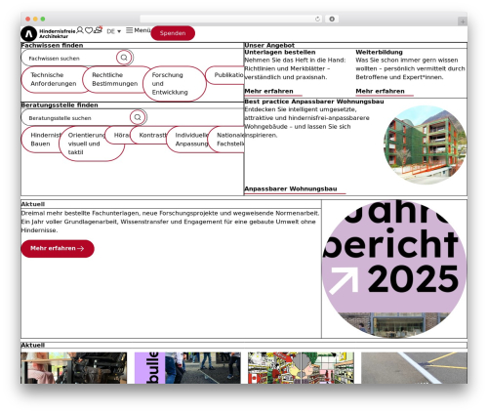Click the Unser Angebot heading

point(269,45)
